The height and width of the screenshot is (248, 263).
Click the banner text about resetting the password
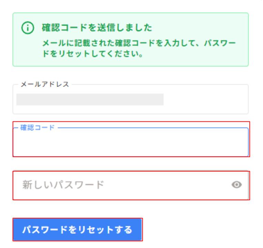(139, 49)
